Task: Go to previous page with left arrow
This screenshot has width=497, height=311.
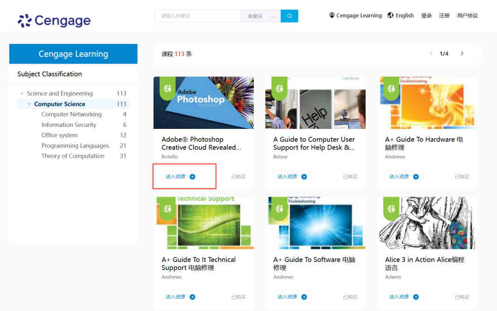Action: click(431, 54)
